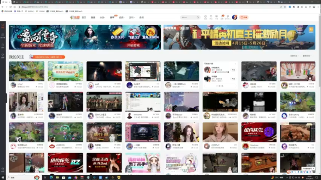This screenshot has height=180, width=321.
Task: Open a new browser tab with plus
Action: [x=290, y=2]
